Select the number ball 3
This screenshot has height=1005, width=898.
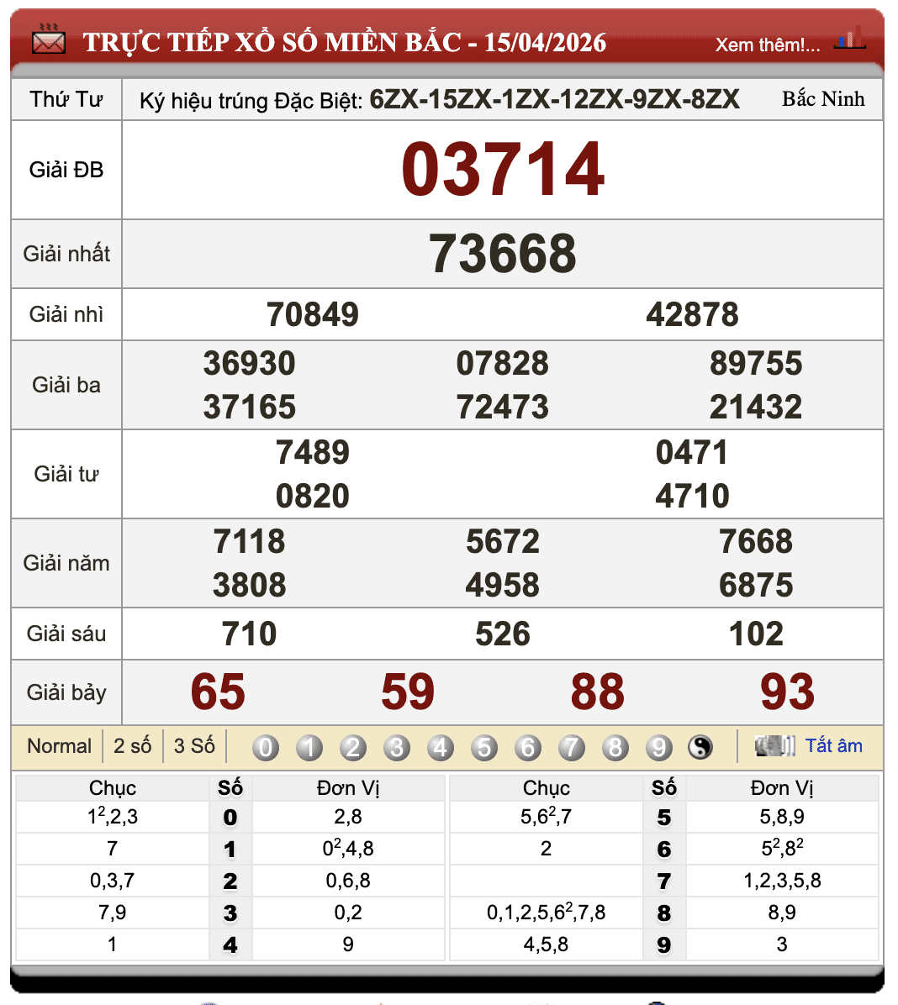pos(397,746)
